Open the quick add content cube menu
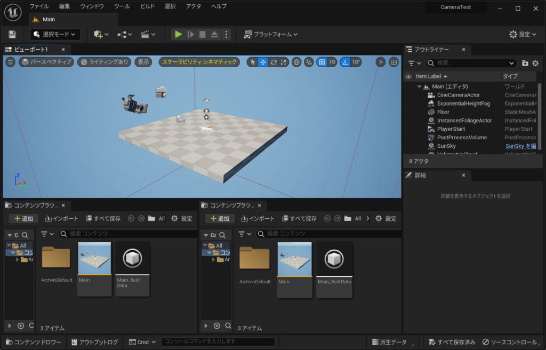 [x=101, y=34]
